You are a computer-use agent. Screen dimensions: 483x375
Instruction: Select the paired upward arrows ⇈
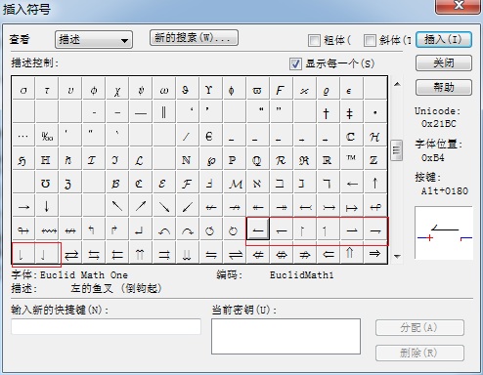[141, 253]
